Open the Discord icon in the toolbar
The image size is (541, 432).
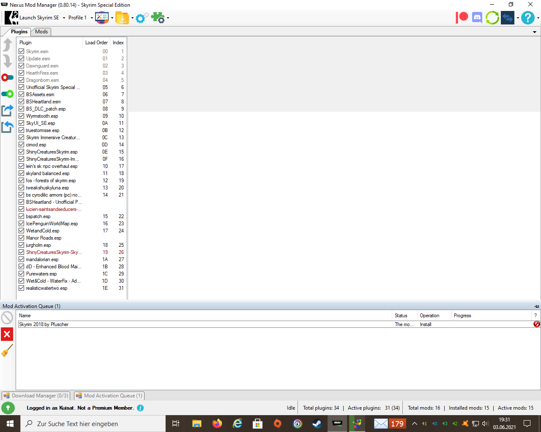pyautogui.click(x=477, y=18)
